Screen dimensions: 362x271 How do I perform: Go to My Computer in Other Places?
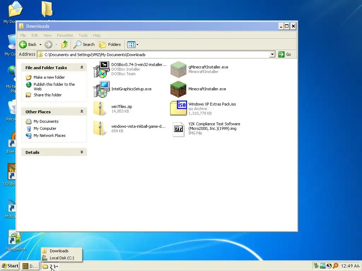45,128
